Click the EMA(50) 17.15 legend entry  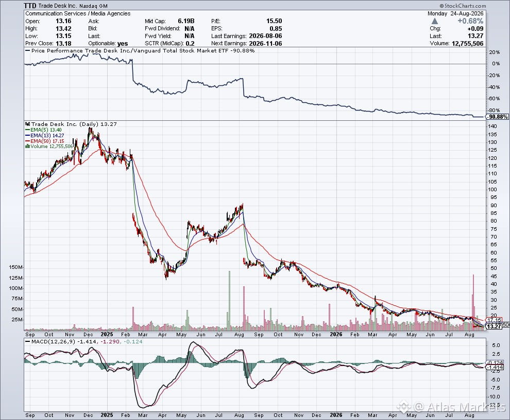[44, 141]
